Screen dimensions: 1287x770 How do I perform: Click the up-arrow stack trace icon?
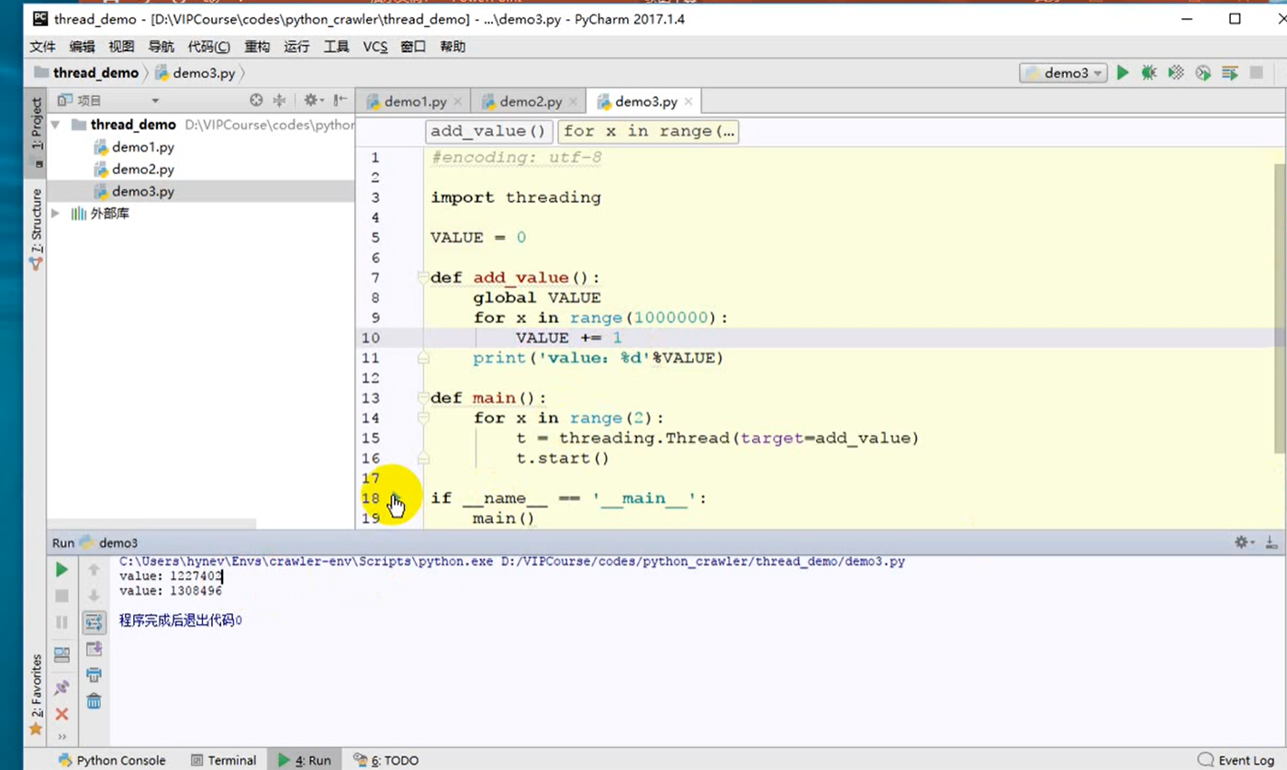point(94,570)
